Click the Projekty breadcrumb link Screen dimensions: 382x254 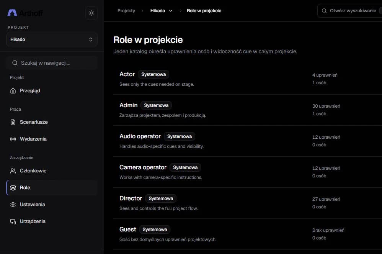tap(126, 11)
